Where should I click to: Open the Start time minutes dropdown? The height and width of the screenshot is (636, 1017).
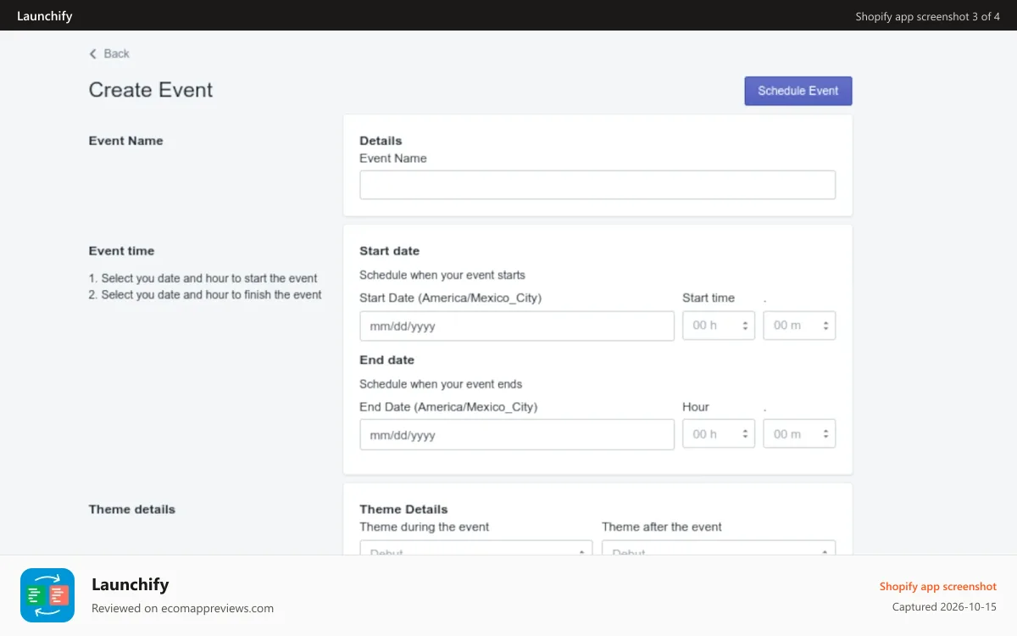click(x=799, y=326)
